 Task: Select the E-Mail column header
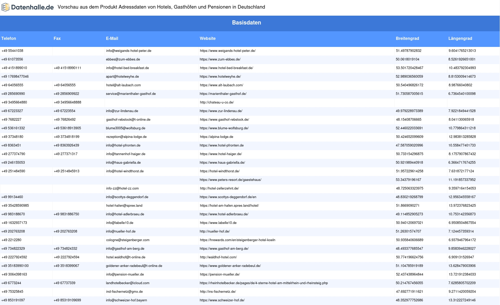pos(112,38)
